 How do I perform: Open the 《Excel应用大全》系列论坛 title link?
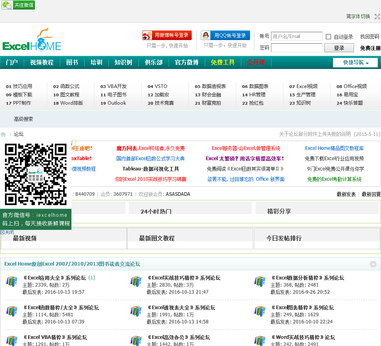point(54,278)
